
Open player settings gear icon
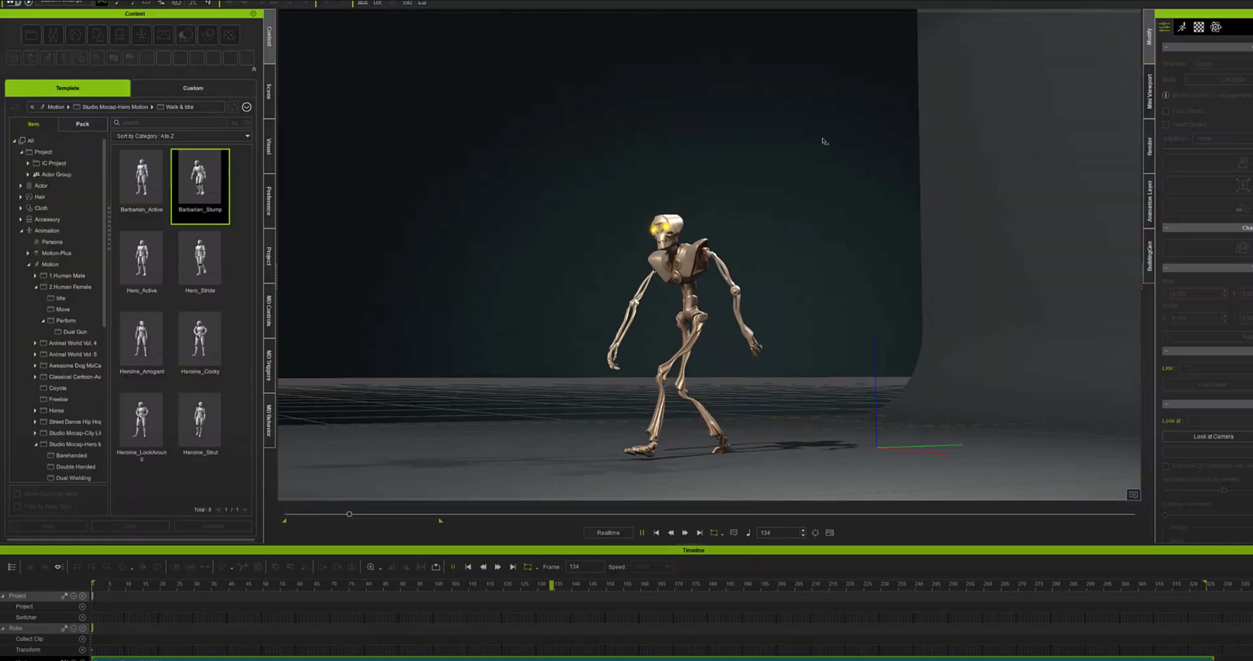pyautogui.click(x=815, y=533)
